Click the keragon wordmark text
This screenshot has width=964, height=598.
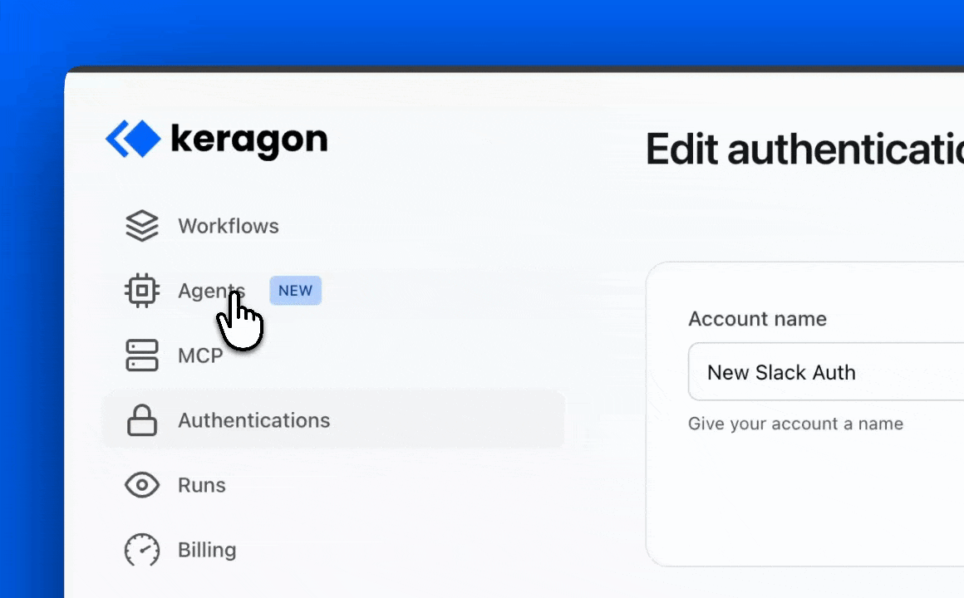coord(249,140)
